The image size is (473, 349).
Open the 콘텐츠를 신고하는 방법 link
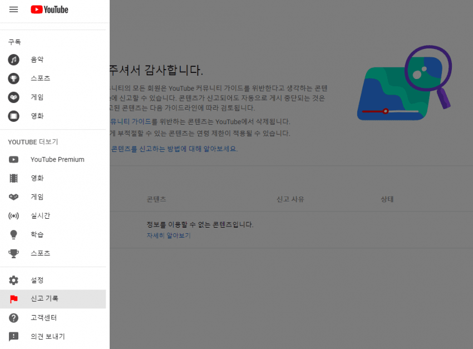(174, 149)
